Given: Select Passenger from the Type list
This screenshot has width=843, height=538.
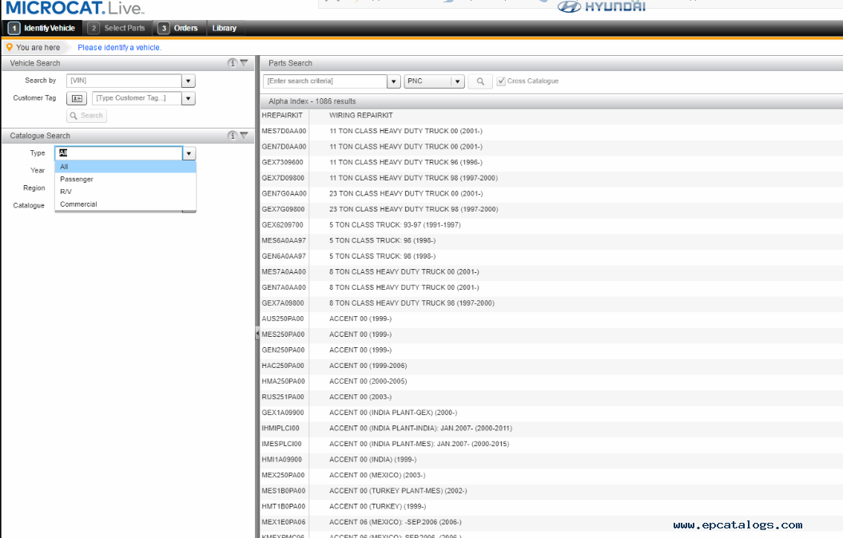Looking at the screenshot, I should 77,180.
